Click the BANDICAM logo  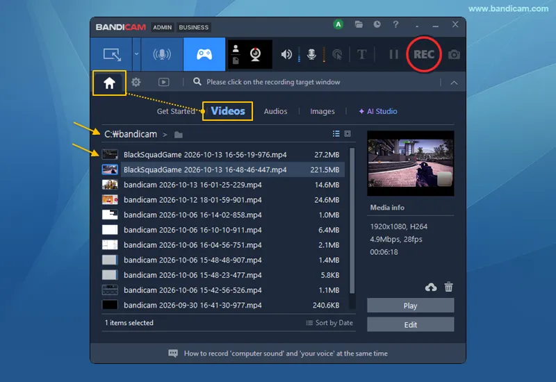click(x=120, y=27)
